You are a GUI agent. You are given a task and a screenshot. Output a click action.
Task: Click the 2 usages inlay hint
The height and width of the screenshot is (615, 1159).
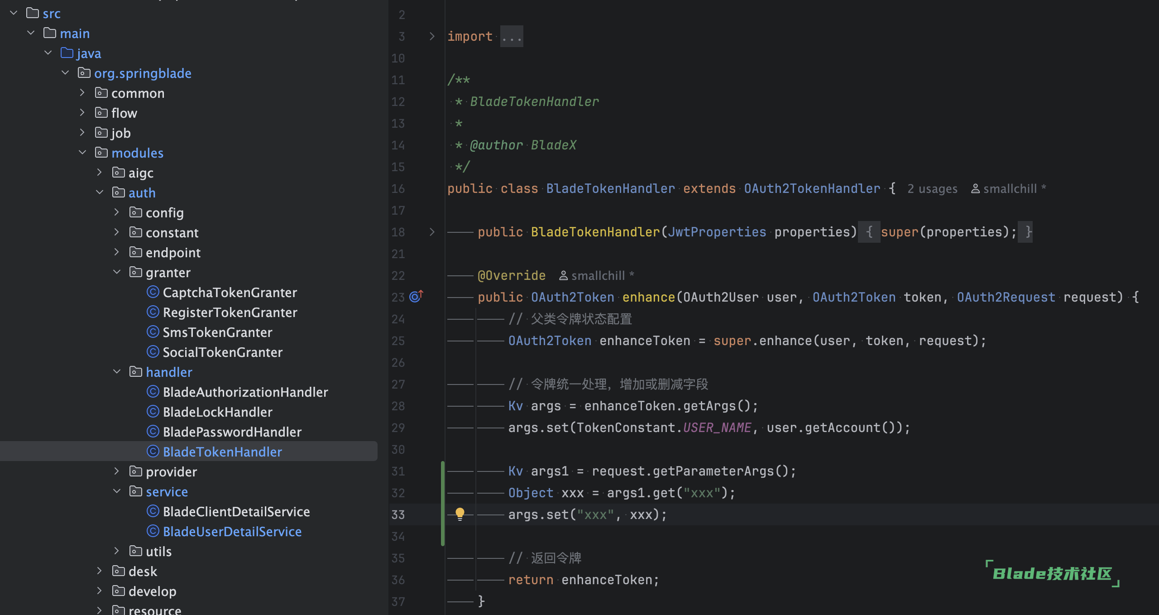tap(932, 189)
